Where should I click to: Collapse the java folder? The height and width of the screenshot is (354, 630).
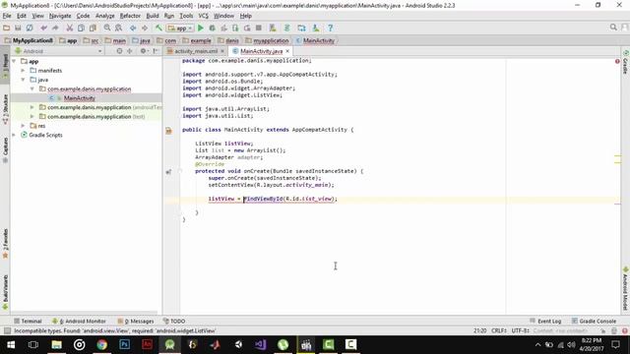(23, 80)
